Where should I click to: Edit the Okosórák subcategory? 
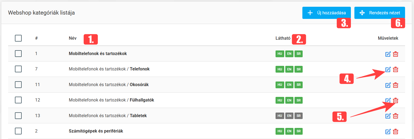[388, 85]
